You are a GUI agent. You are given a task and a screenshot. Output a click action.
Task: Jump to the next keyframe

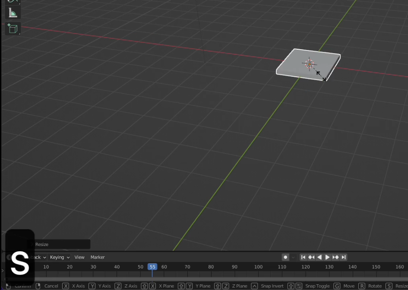pyautogui.click(x=335, y=257)
